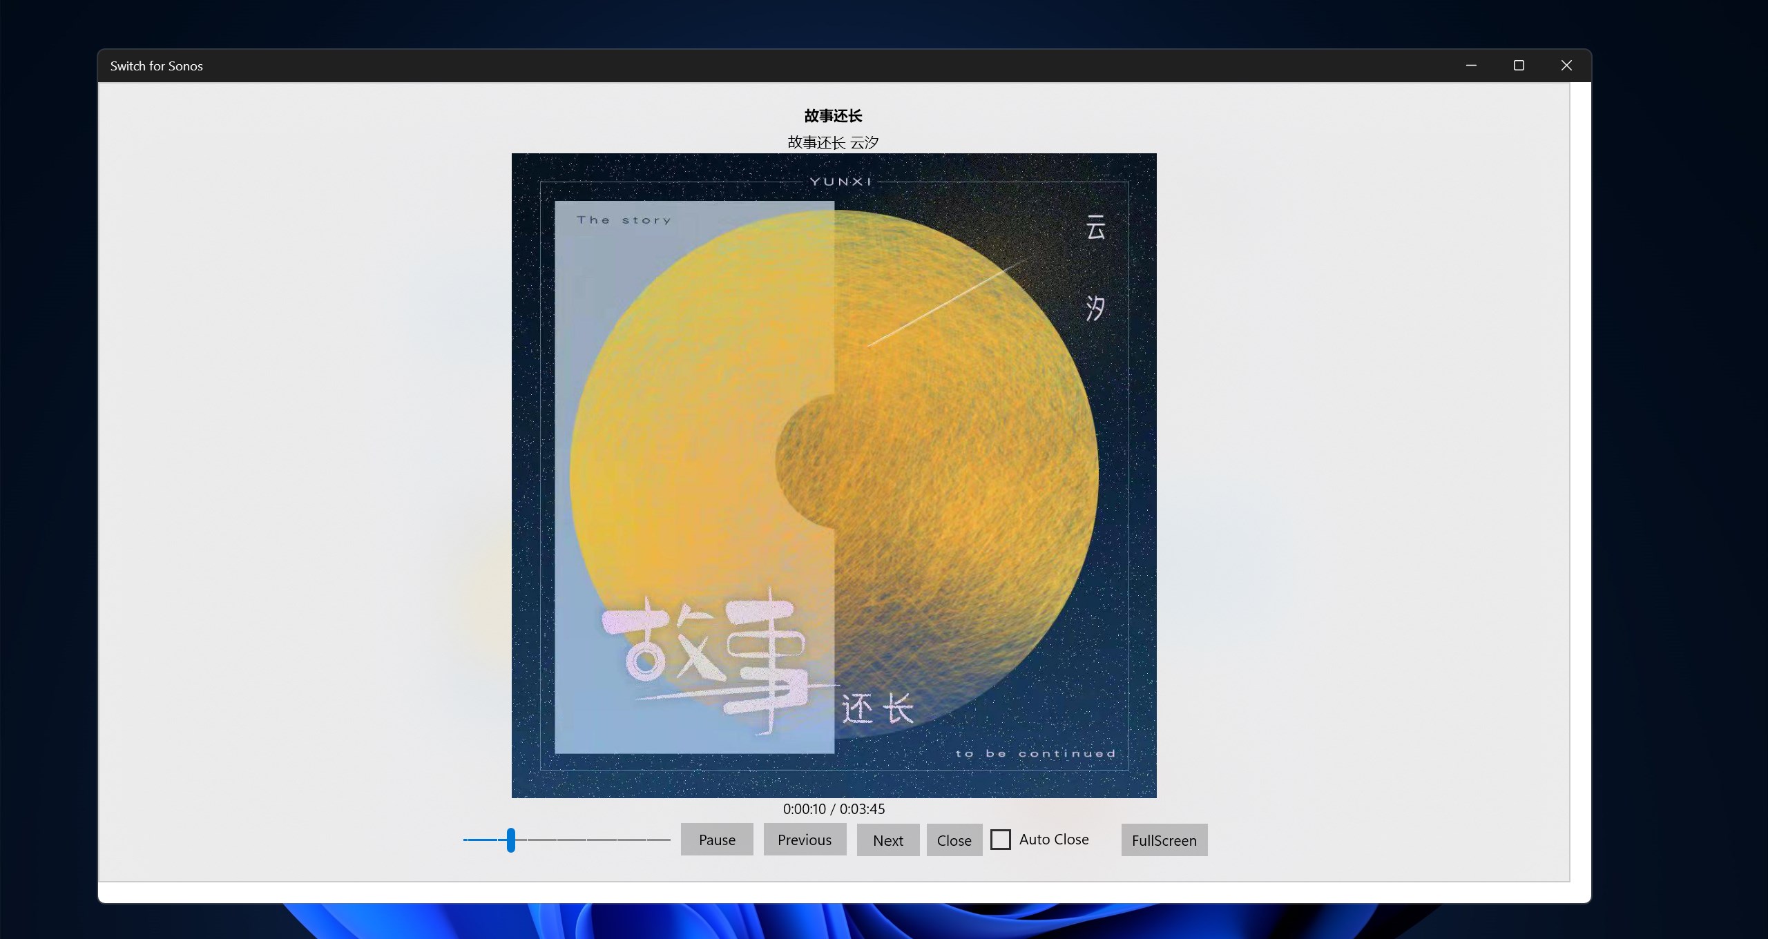Screen dimensions: 1768x939
Task: Enable the Auto Close checkbox
Action: click(1000, 840)
